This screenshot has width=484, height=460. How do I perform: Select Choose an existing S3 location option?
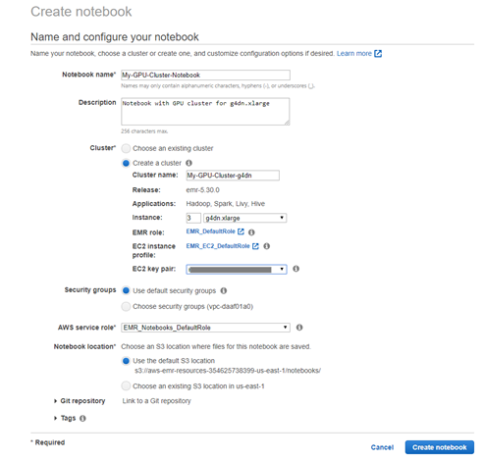[x=126, y=386]
